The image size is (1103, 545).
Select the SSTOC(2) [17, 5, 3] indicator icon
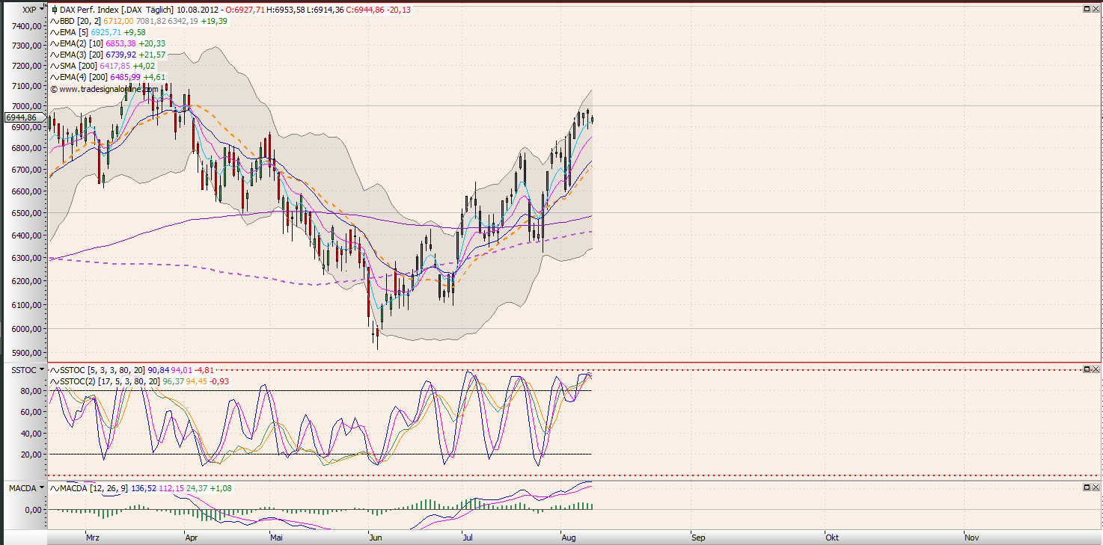click(x=54, y=382)
